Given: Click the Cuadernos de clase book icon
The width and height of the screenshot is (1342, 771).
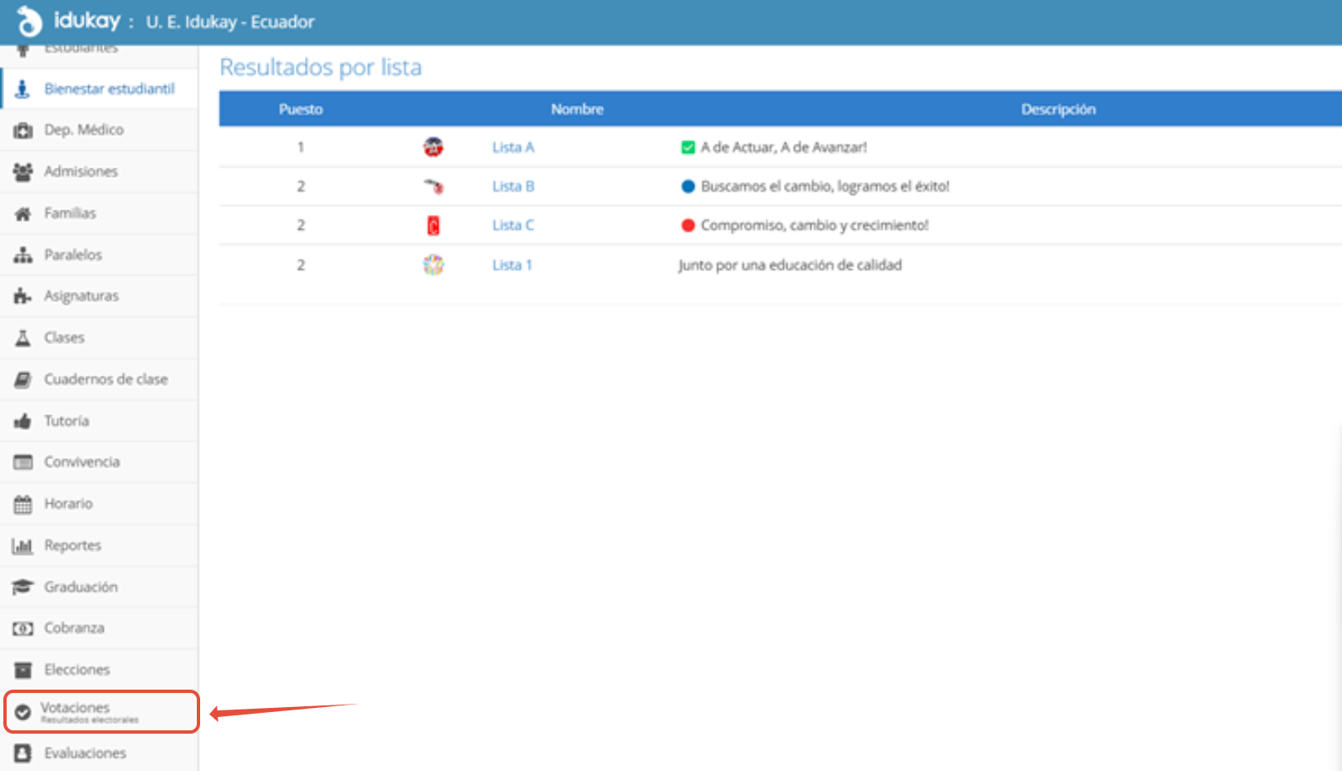Looking at the screenshot, I should tap(22, 379).
